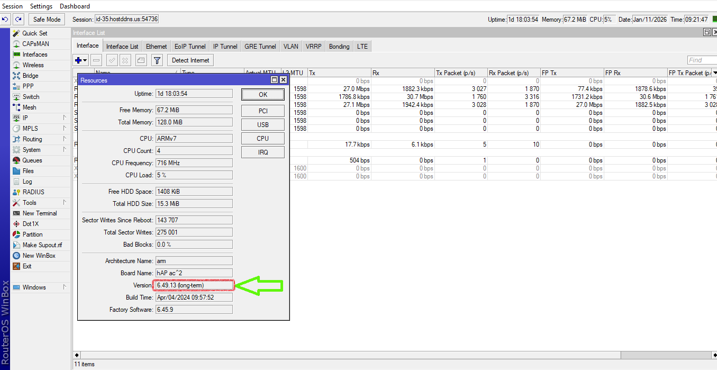
Task: Toggle the Safe Mode button
Action: click(x=47, y=20)
